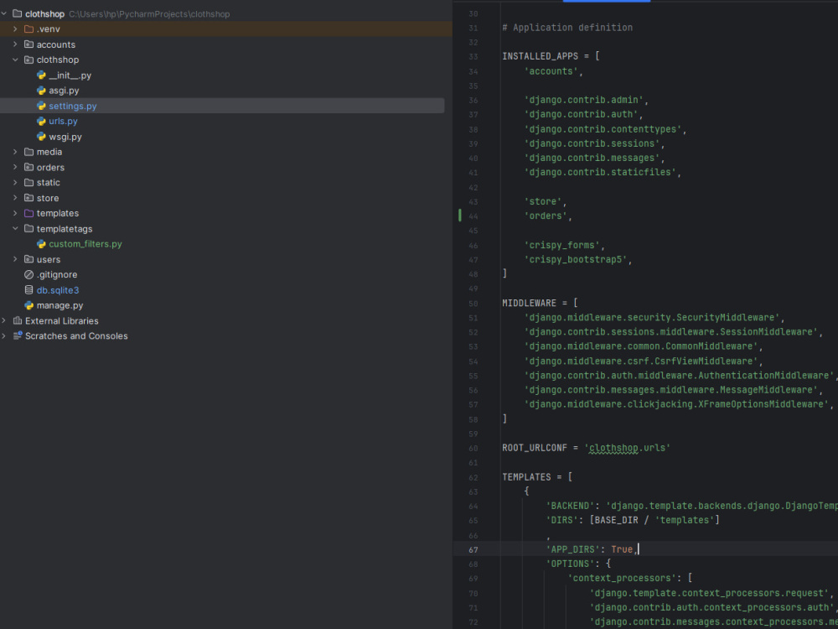Expand the templates folder chevron

pos(15,213)
